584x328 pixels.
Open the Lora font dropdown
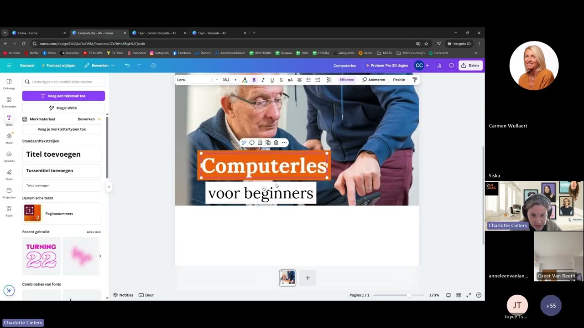tap(193, 80)
